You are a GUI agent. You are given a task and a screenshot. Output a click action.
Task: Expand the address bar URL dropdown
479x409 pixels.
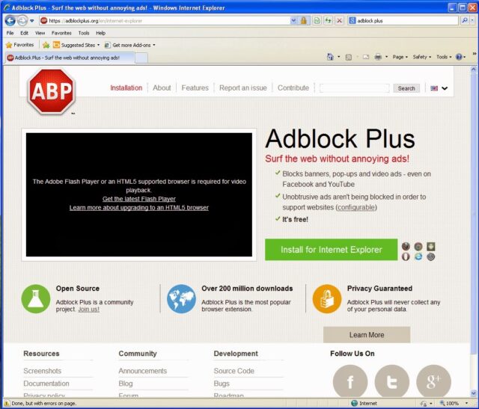tap(293, 20)
